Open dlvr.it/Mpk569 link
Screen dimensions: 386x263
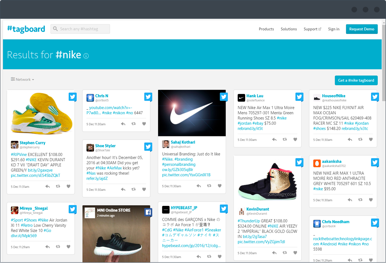pyautogui.click(x=24, y=236)
